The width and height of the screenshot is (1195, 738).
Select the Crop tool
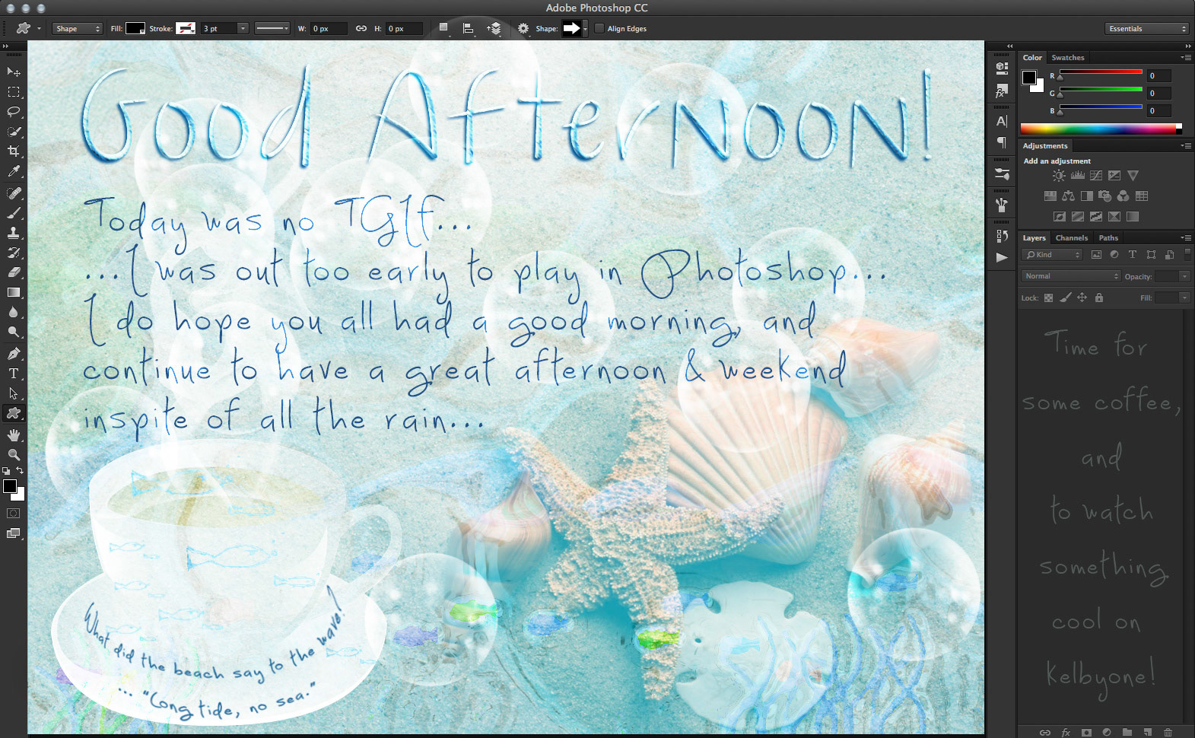pyautogui.click(x=14, y=151)
